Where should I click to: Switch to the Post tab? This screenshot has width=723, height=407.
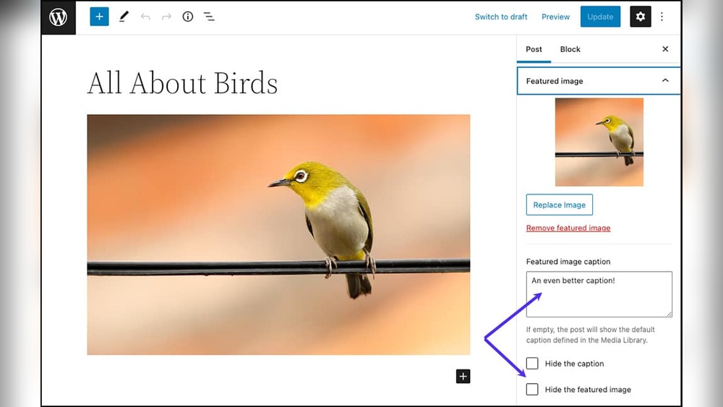point(534,49)
